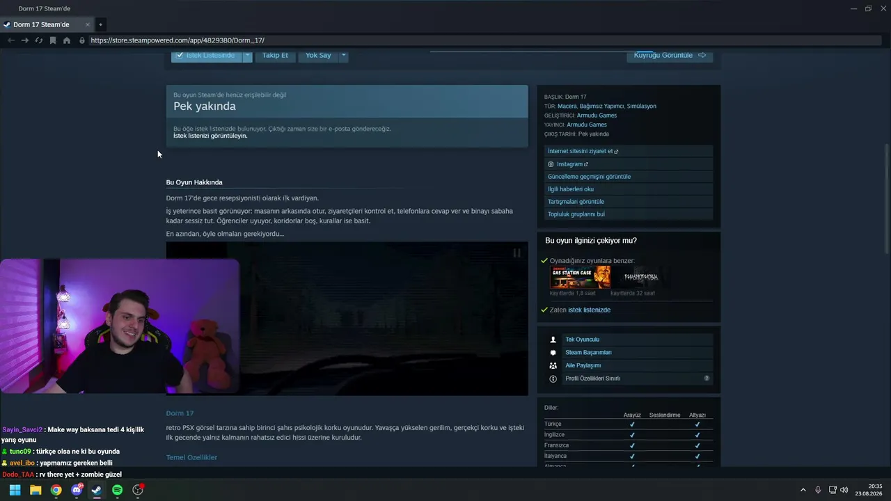This screenshot has width=891, height=501.
Task: Open the Simülasyon genre tag
Action: (x=642, y=106)
